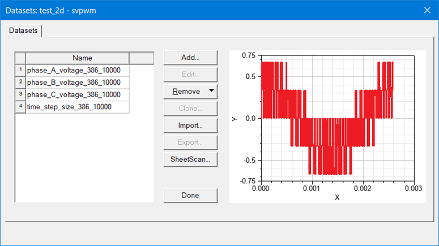This screenshot has height=246, width=439.
Task: Click the Remove button
Action: [x=186, y=92]
